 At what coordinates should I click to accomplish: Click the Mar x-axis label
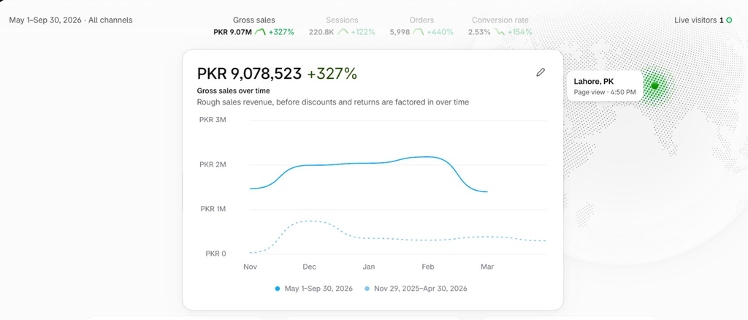487,267
